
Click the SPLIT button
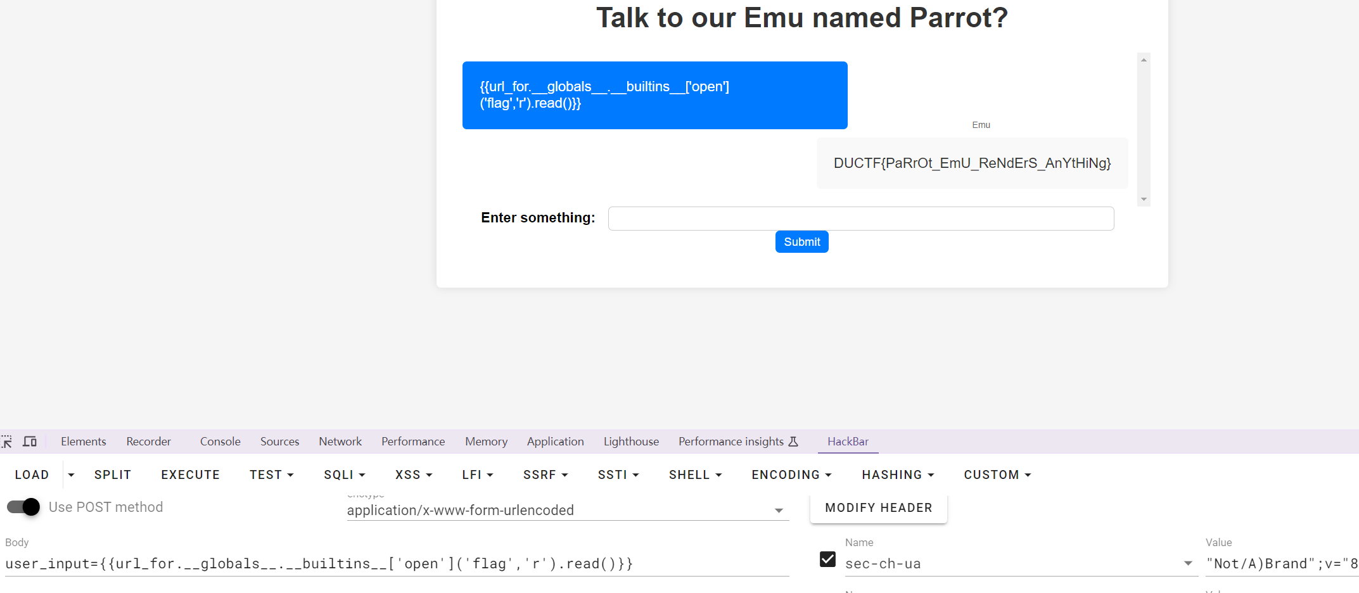click(113, 475)
